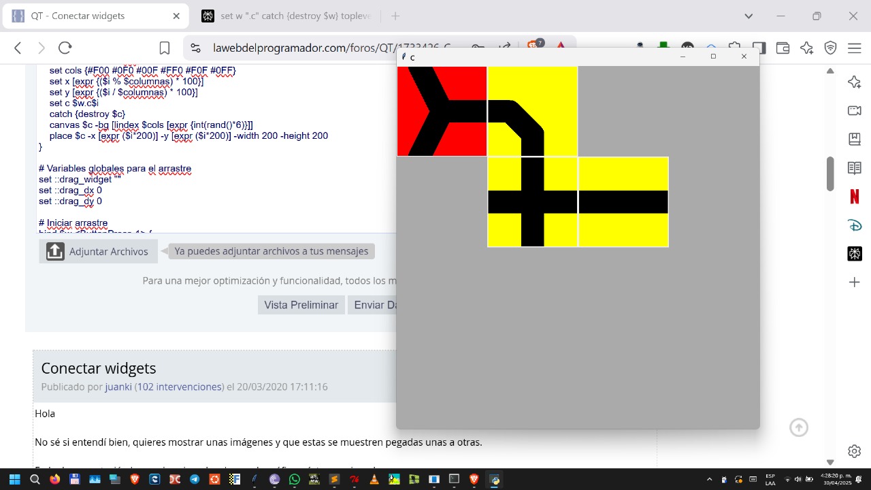This screenshot has width=871, height=490.
Task: Open the volume control in system tray
Action: pos(798,479)
